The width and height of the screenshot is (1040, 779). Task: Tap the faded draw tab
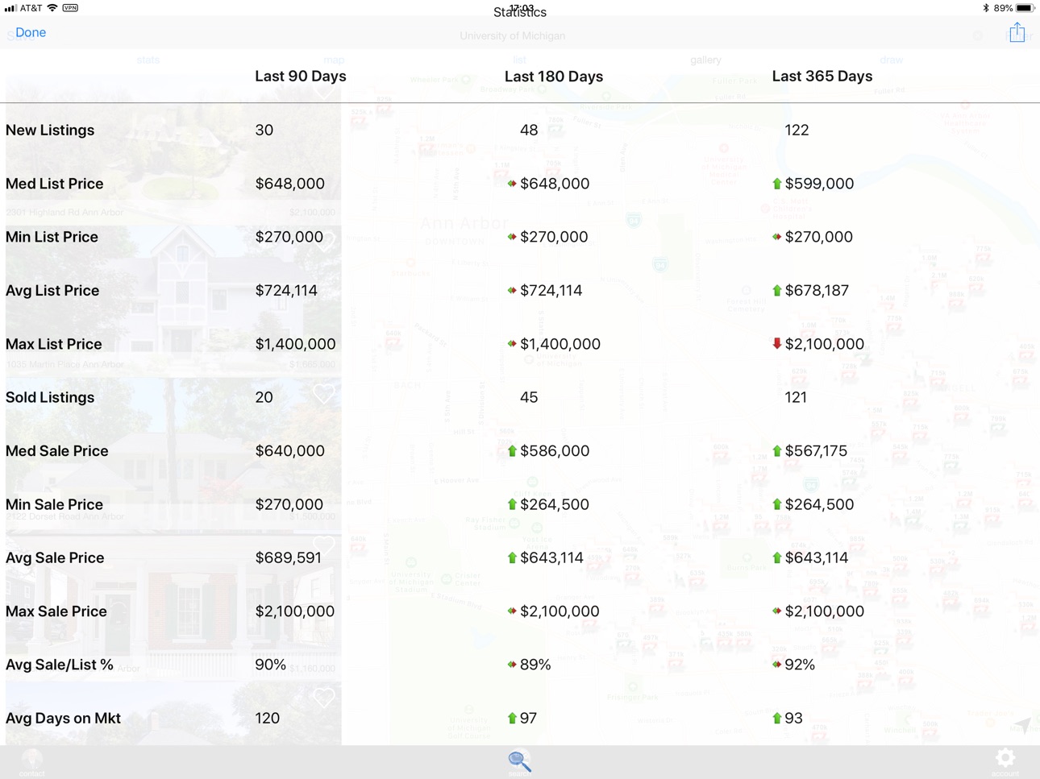[892, 60]
